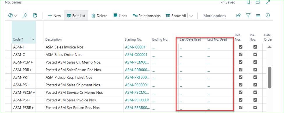Image resolution: width=284 pixels, height=113 pixels.
Task: Open Code column header dropdown chevron
Action: point(33,39)
